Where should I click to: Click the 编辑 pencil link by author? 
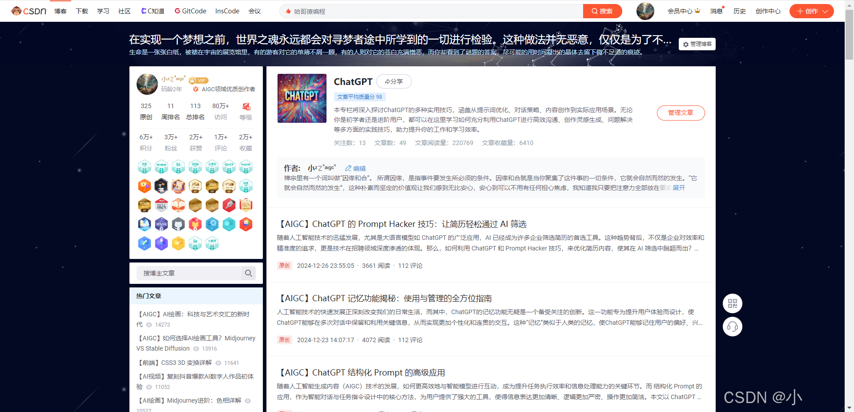(x=355, y=168)
